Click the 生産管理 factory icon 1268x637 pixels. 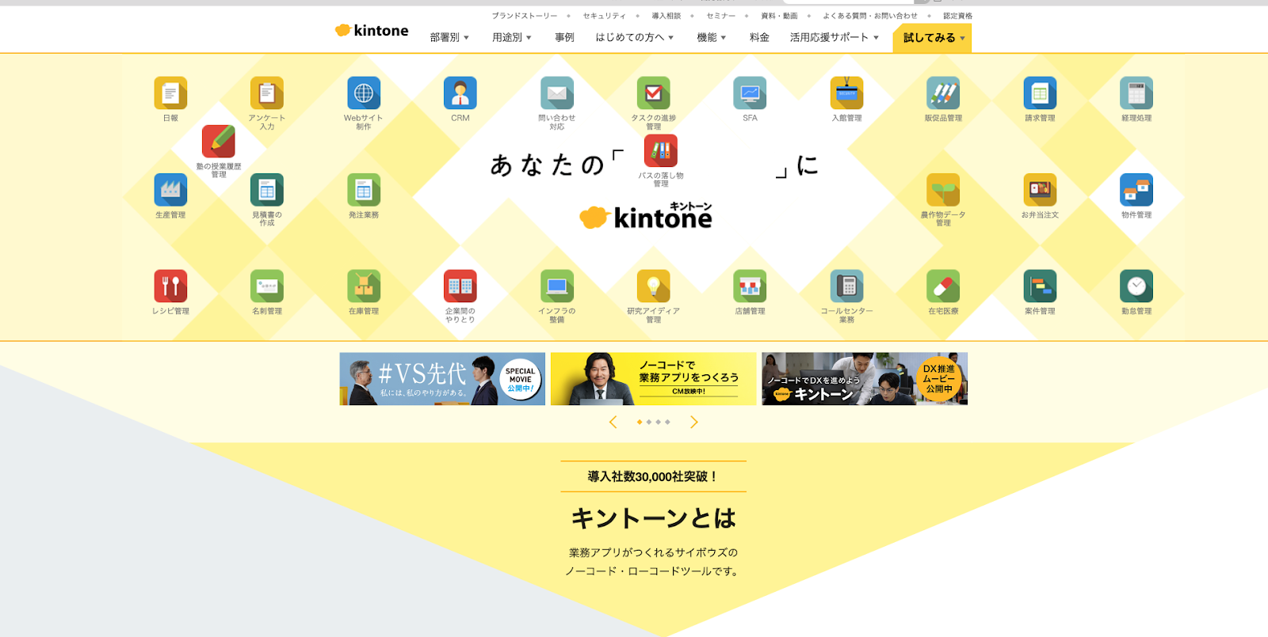pyautogui.click(x=170, y=190)
